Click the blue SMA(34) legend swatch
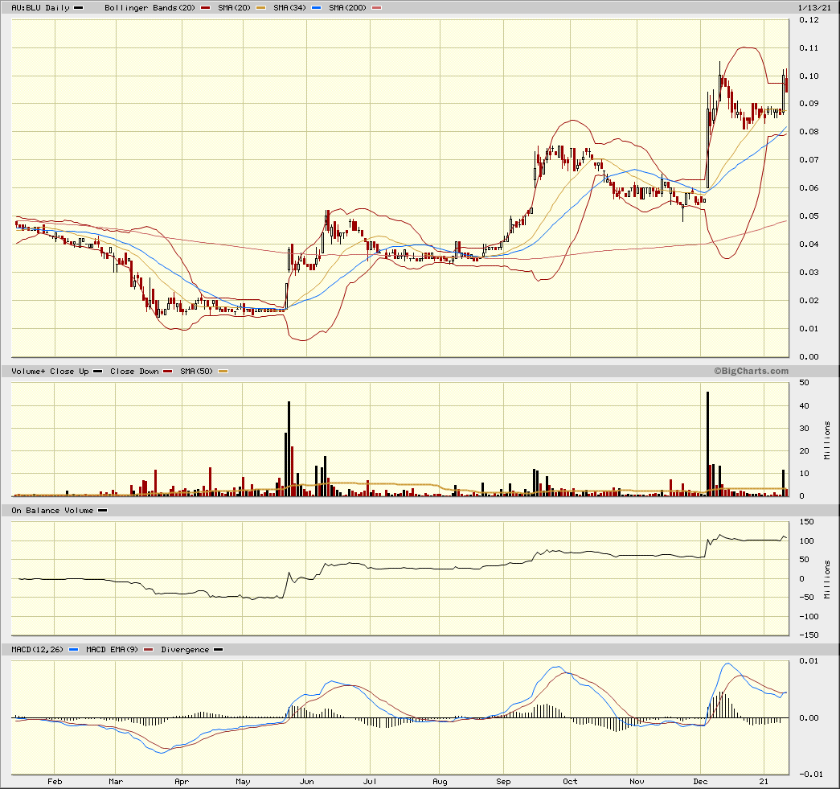 tap(316, 7)
